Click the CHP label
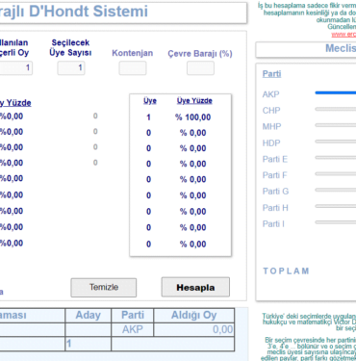This screenshot has height=361, width=356. 271,111
